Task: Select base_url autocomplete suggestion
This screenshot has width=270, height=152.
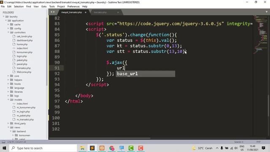Action: tap(145, 74)
